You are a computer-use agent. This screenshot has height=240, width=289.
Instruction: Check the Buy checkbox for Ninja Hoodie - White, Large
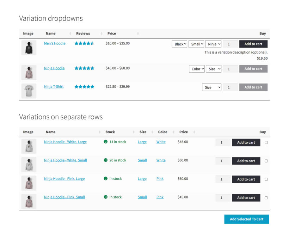tap(266, 142)
